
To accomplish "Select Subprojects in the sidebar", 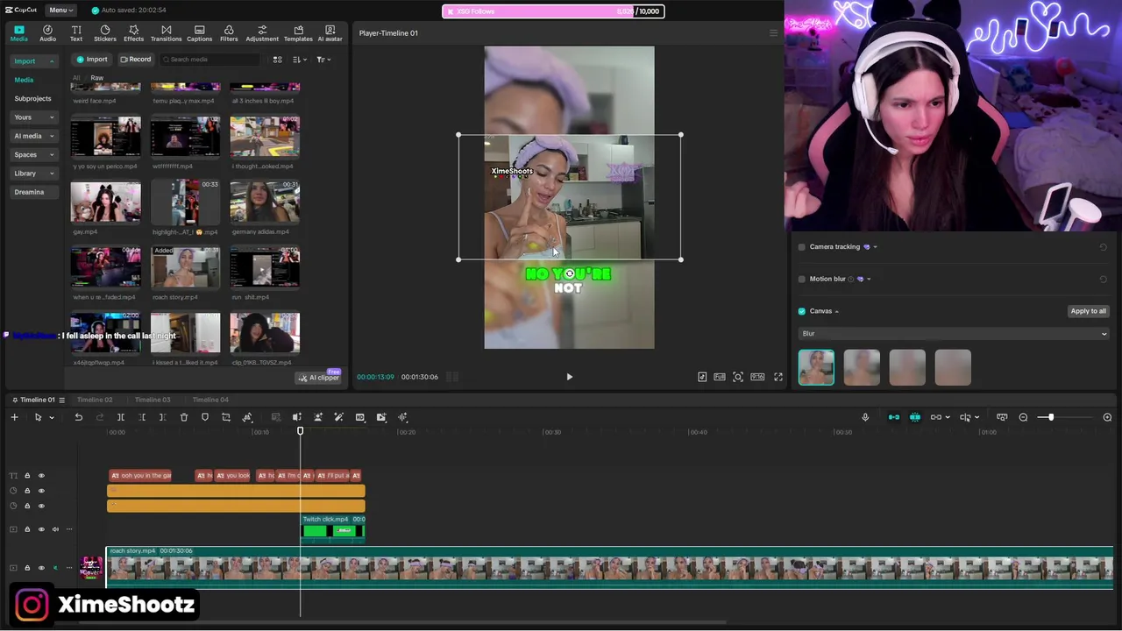I will pyautogui.click(x=32, y=99).
